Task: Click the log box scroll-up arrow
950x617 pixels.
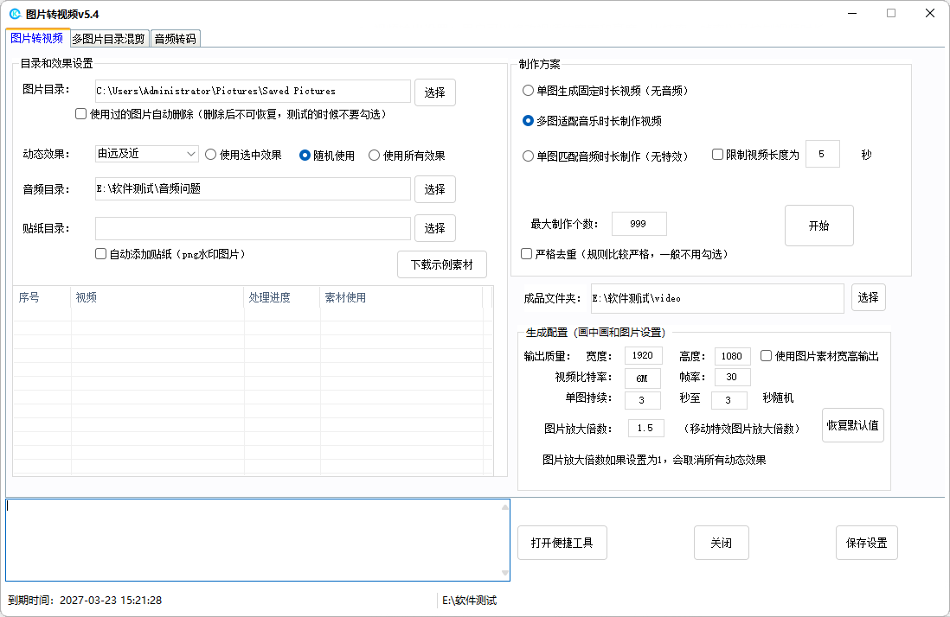Action: [504, 507]
